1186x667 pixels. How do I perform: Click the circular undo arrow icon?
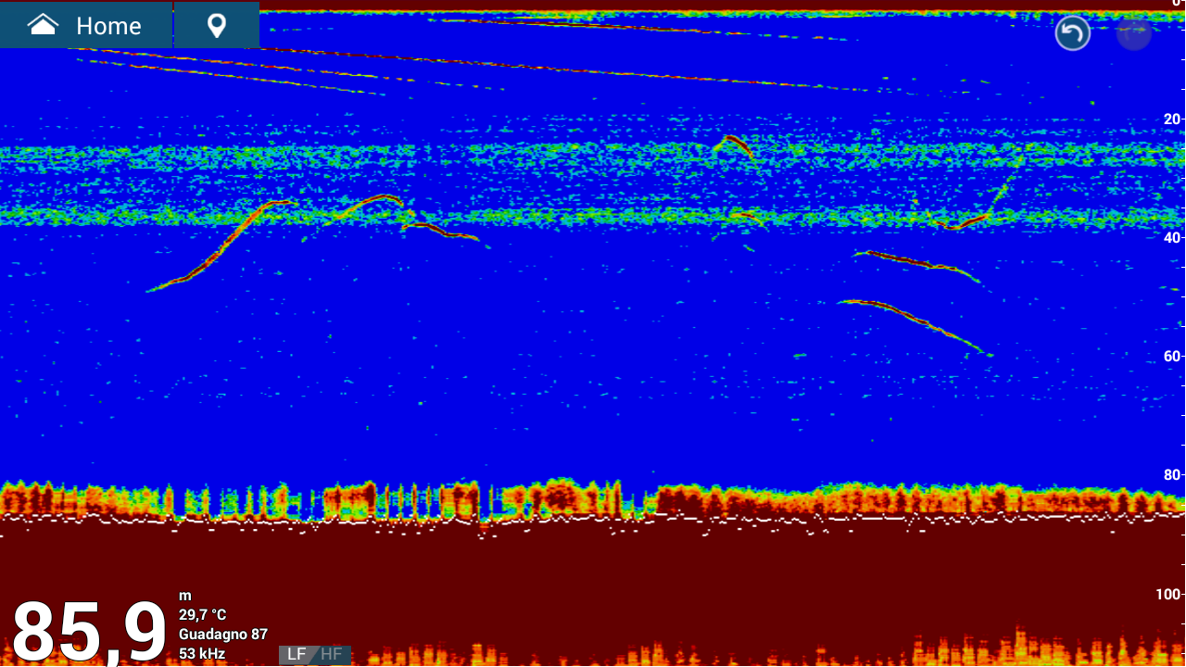1073,34
